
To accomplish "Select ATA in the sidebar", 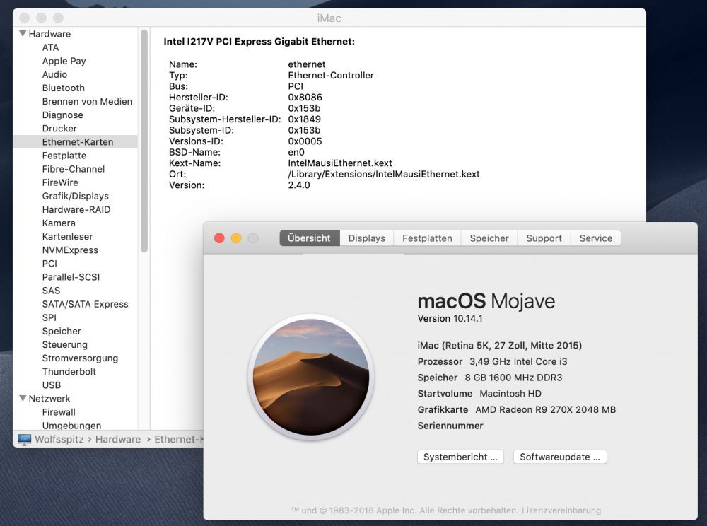I will pyautogui.click(x=50, y=47).
